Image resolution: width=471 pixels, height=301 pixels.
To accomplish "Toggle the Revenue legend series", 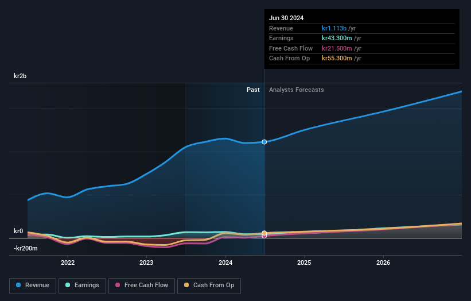I will point(33,285).
